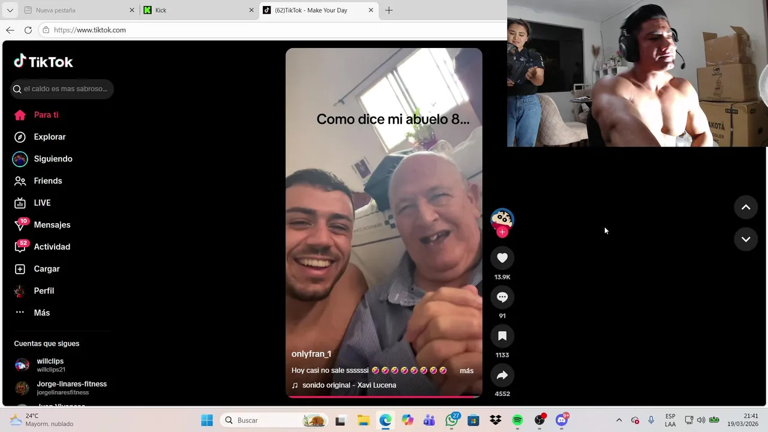
Task: Expand the Más options menu
Action: click(32, 313)
